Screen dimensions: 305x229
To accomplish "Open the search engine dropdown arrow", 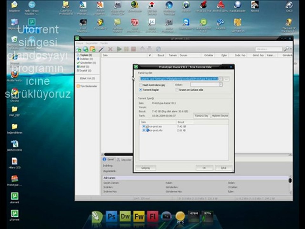I will (x=291, y=49).
